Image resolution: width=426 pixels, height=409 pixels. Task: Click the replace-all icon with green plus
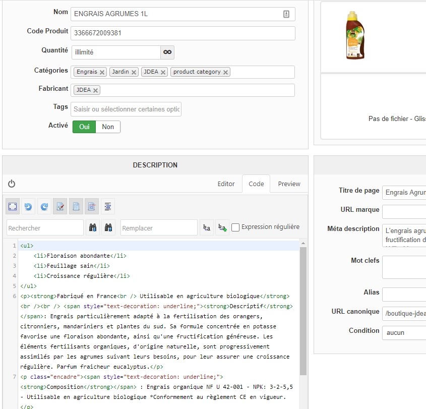click(x=222, y=228)
